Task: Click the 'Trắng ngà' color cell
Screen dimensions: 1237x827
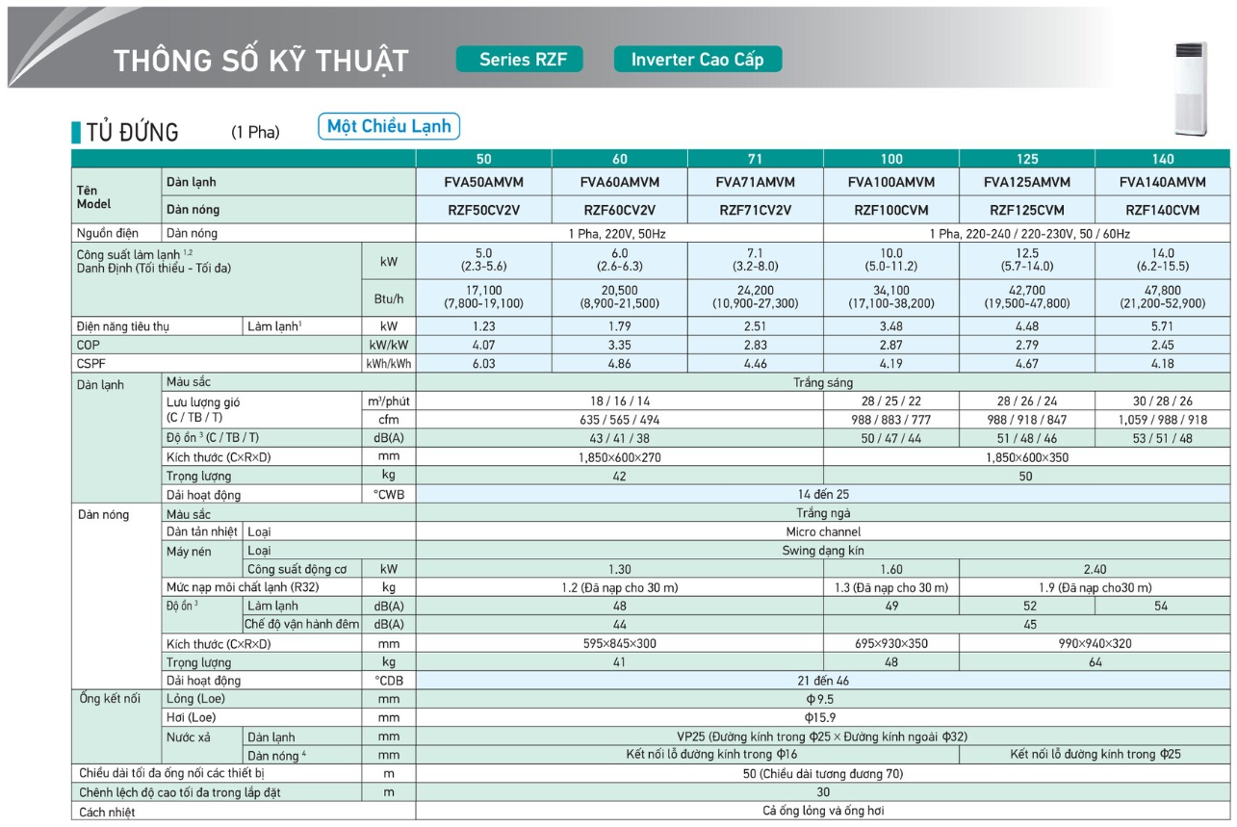Action: (823, 513)
